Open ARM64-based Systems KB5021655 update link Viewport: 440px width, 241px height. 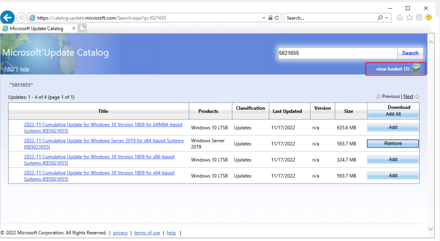pyautogui.click(x=103, y=128)
